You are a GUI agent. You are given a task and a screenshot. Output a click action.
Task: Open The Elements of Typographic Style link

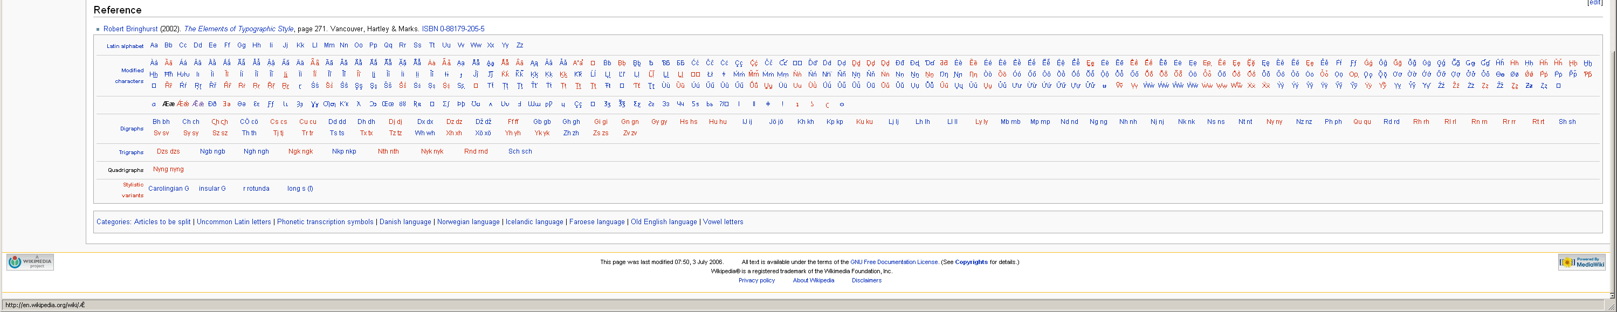pos(238,29)
